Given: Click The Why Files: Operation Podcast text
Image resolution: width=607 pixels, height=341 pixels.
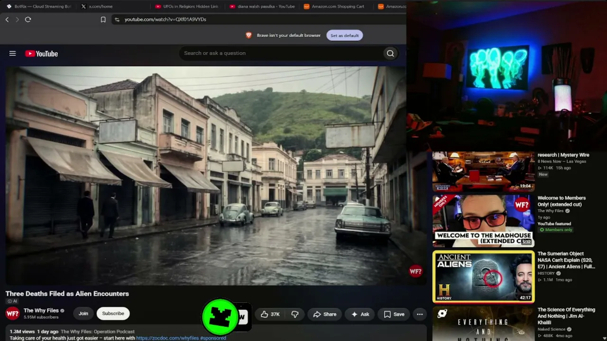Looking at the screenshot, I should click(x=98, y=332).
